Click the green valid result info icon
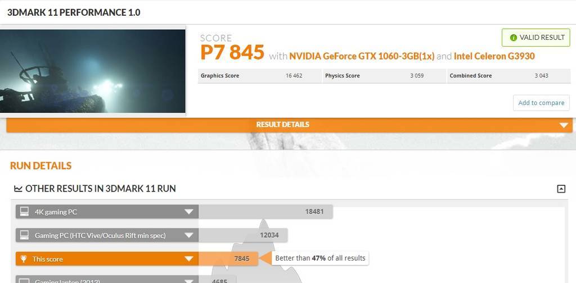The height and width of the screenshot is (283, 576). click(x=513, y=38)
